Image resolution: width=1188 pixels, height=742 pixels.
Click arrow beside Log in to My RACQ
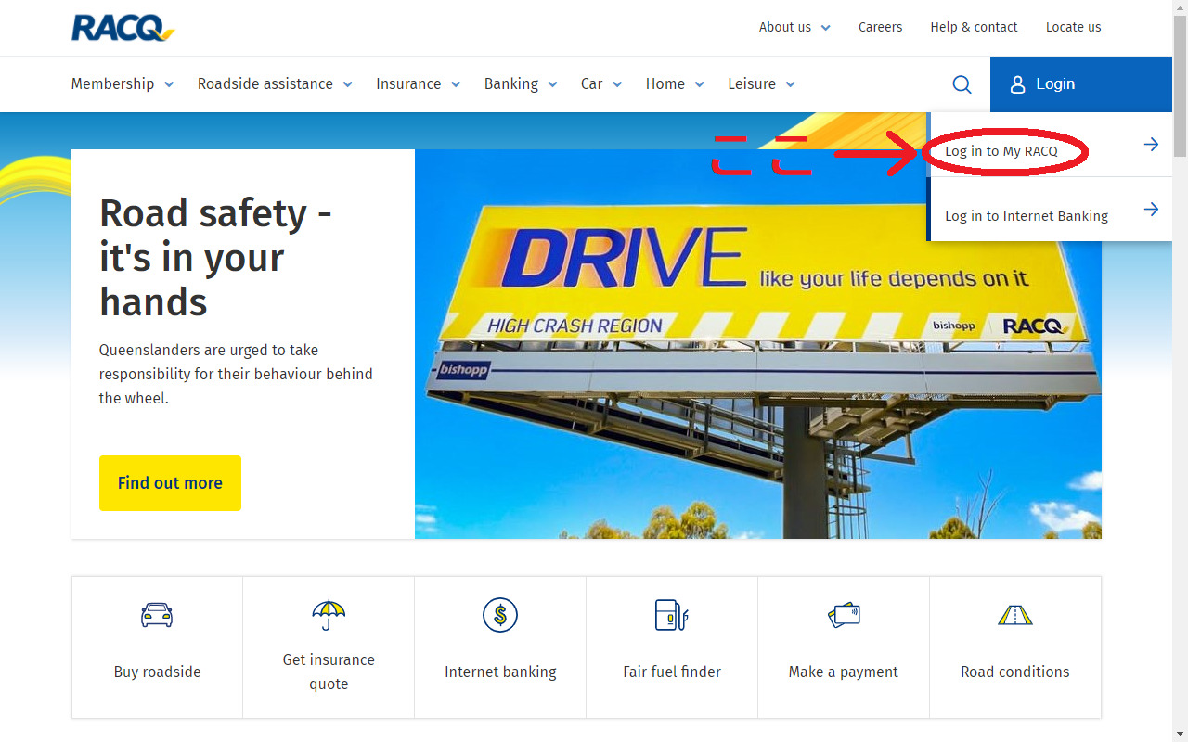pos(1151,144)
